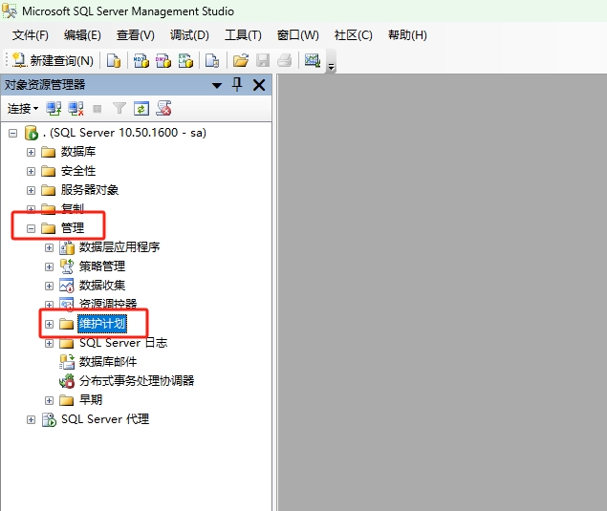607x511 pixels.
Task: Click the Open File folder icon
Action: point(240,60)
